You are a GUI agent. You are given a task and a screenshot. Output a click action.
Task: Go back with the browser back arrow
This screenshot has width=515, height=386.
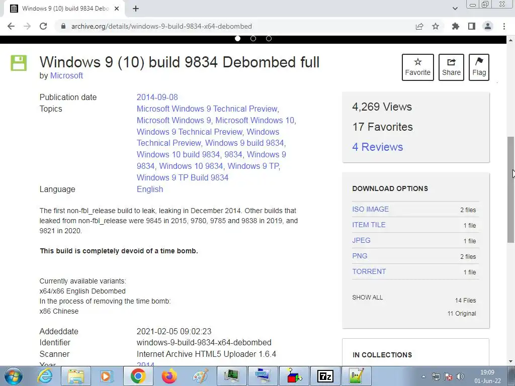pos(11,26)
